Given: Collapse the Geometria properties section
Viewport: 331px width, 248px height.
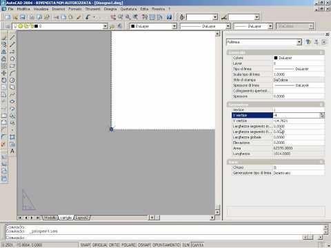Looking at the screenshot, I should click(321, 105).
